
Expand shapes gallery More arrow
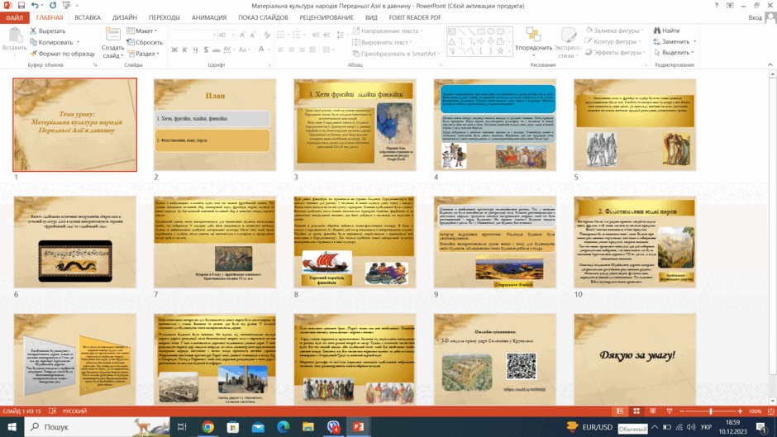click(510, 51)
